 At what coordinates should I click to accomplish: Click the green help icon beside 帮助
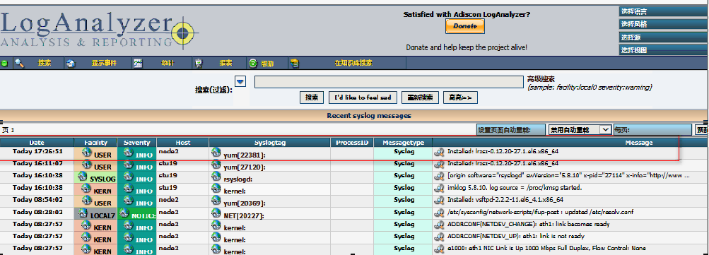pyautogui.click(x=253, y=64)
